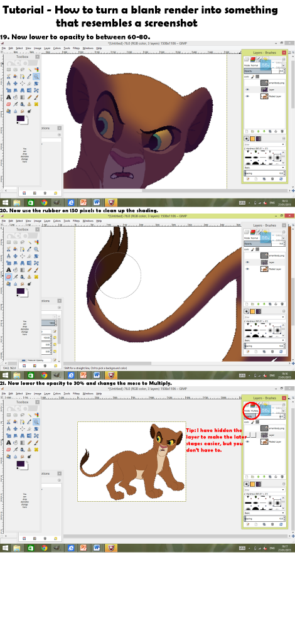The image size is (295, 628).
Task: Open Tools menu in step 21 window
Action: pyautogui.click(x=67, y=394)
